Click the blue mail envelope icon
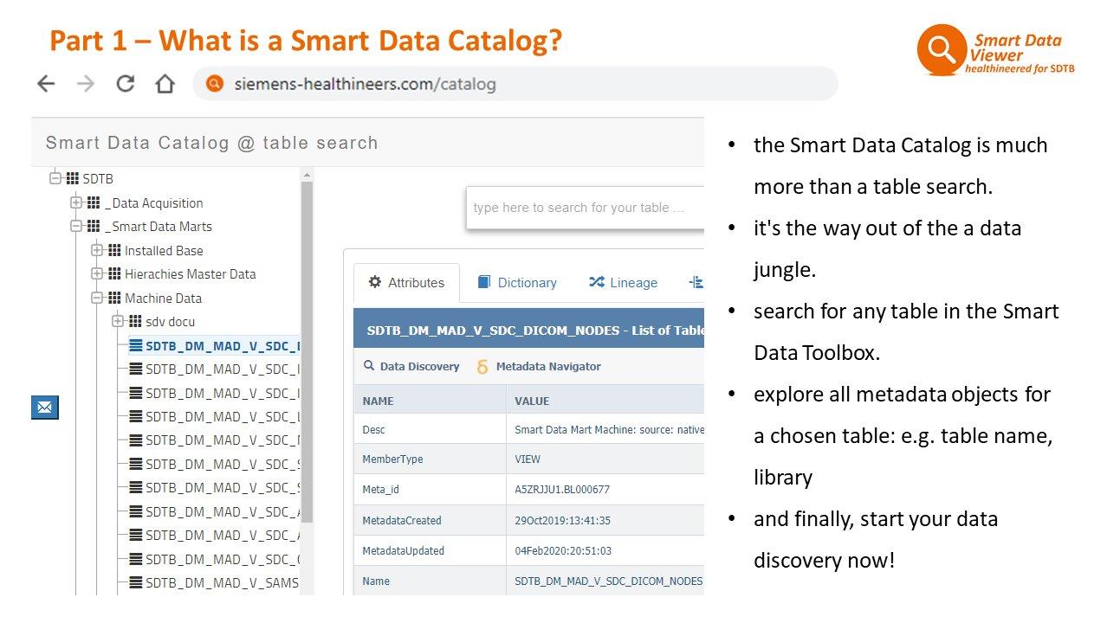The image size is (1107, 623). (45, 407)
